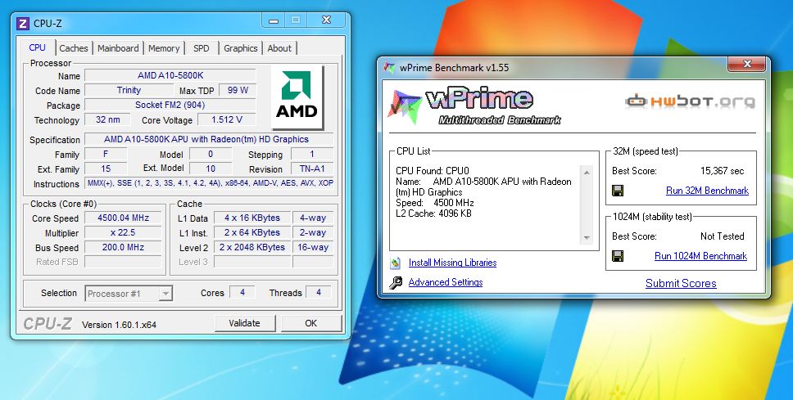
Task: Select the Graphics tab
Action: tap(241, 48)
